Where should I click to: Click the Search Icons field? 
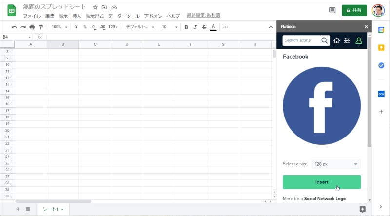click(x=302, y=40)
